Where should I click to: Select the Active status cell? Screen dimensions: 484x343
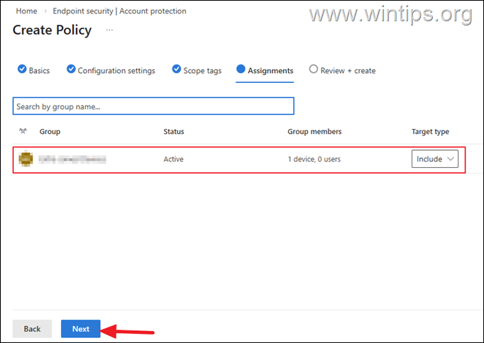tap(173, 159)
